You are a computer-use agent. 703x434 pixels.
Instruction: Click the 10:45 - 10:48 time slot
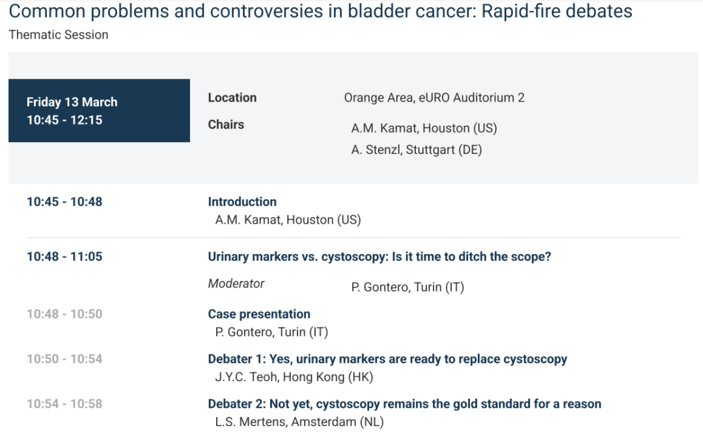pyautogui.click(x=64, y=202)
